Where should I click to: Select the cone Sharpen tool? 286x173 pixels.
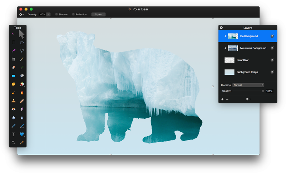point(22,118)
